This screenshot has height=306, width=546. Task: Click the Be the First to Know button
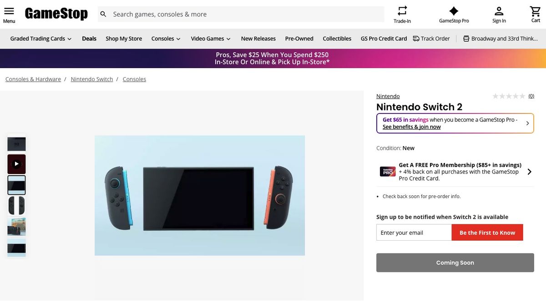pos(487,232)
